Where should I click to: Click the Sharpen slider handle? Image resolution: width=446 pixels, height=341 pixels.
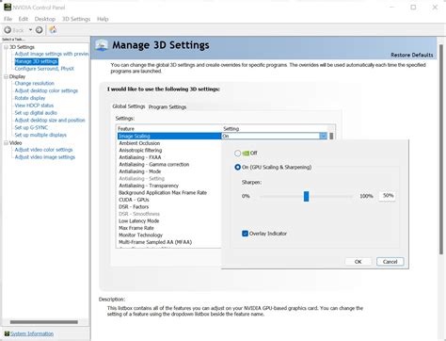click(306, 196)
